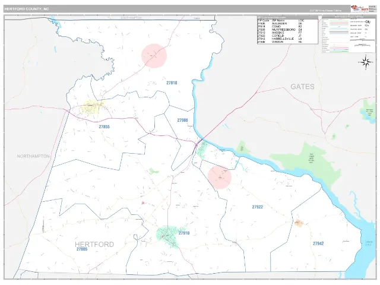This screenshot has width=380, height=285.
Task: Click the yellow Murfreesboro town area
Action: [93, 107]
